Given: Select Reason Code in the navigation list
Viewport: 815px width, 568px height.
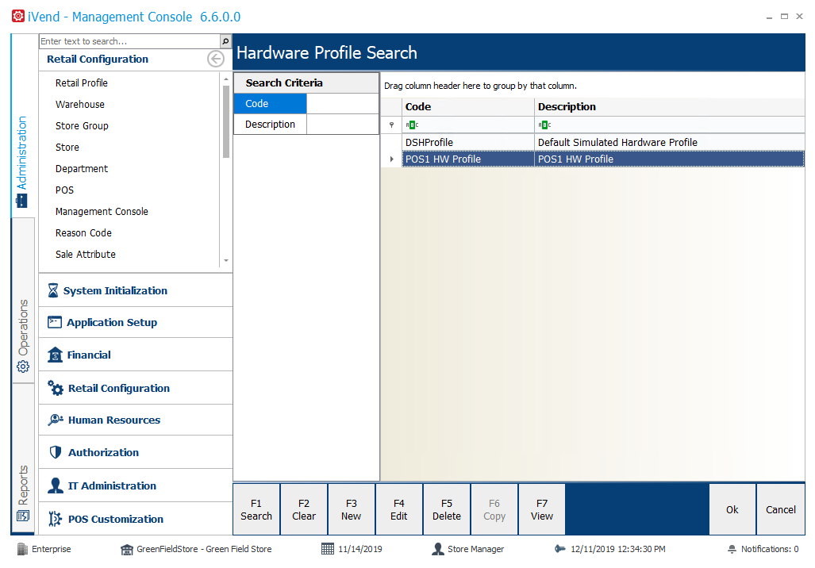Looking at the screenshot, I should tap(83, 232).
